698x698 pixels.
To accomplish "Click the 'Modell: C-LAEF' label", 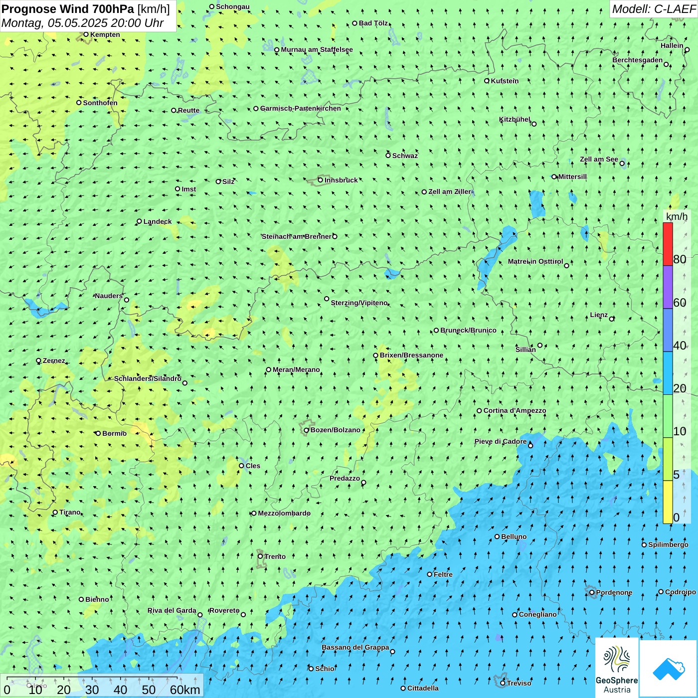I will point(653,9).
